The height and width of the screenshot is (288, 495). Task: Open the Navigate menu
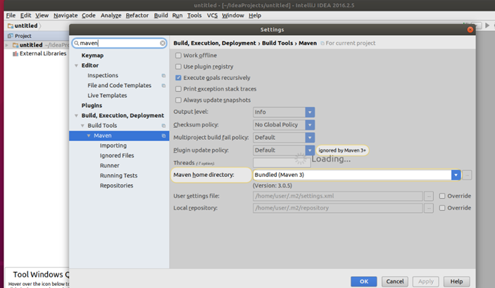coord(65,15)
